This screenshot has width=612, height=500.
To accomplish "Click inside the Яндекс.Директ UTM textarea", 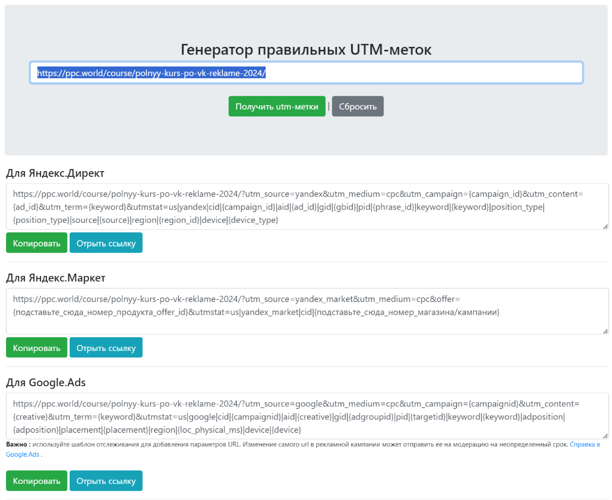I will [307, 207].
